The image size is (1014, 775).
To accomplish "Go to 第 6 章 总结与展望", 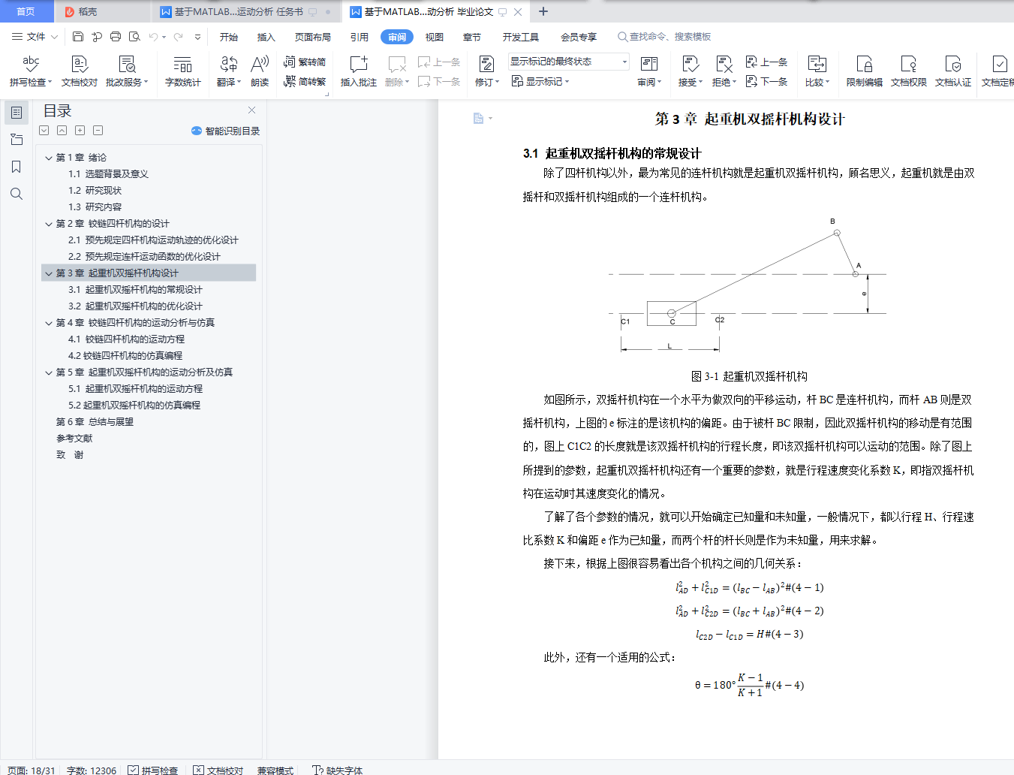I will pyautogui.click(x=95, y=422).
